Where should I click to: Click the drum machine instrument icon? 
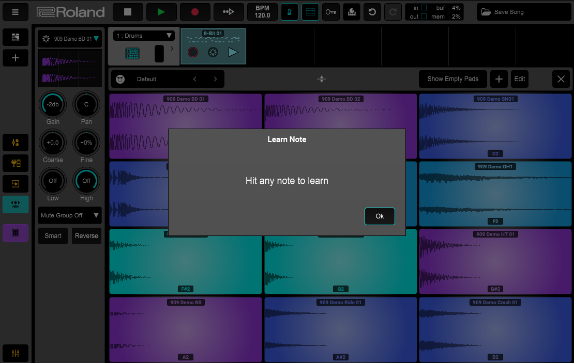click(x=132, y=53)
